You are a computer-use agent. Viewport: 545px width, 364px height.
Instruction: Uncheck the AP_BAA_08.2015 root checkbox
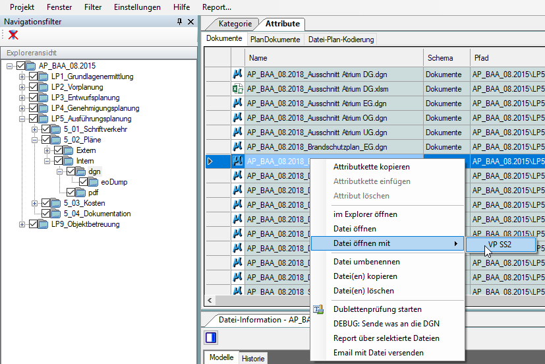coord(21,66)
